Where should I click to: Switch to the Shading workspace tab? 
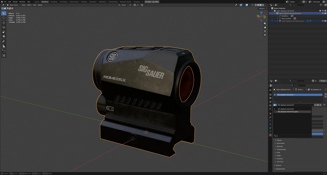tap(84, 2)
